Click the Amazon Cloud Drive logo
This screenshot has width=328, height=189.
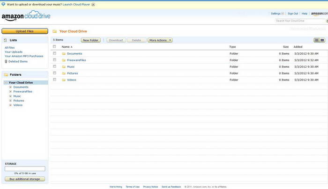click(x=26, y=15)
